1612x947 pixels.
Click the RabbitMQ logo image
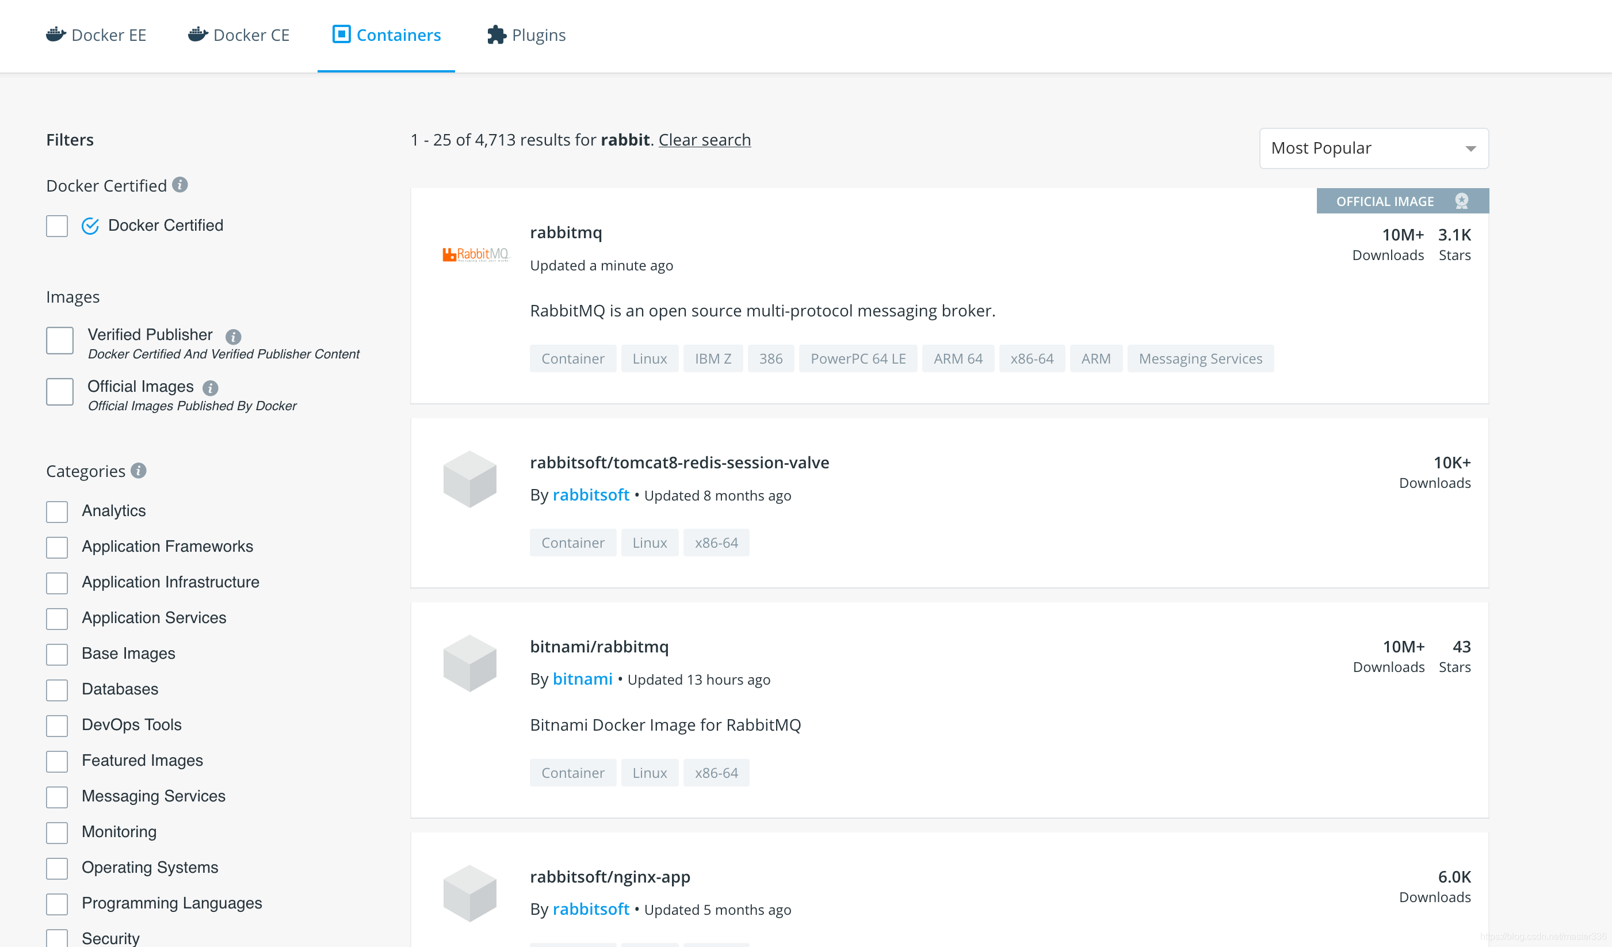[x=475, y=255]
